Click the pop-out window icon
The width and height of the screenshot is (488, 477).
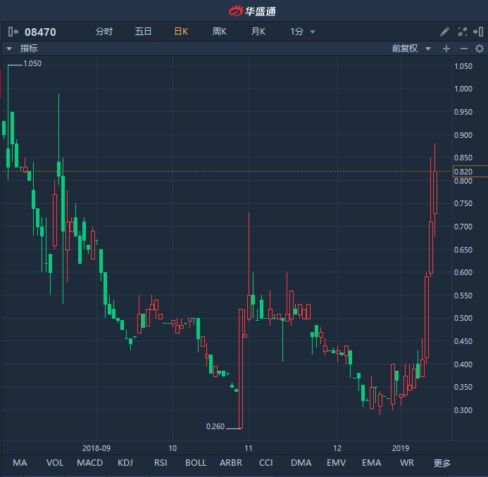pos(480,32)
